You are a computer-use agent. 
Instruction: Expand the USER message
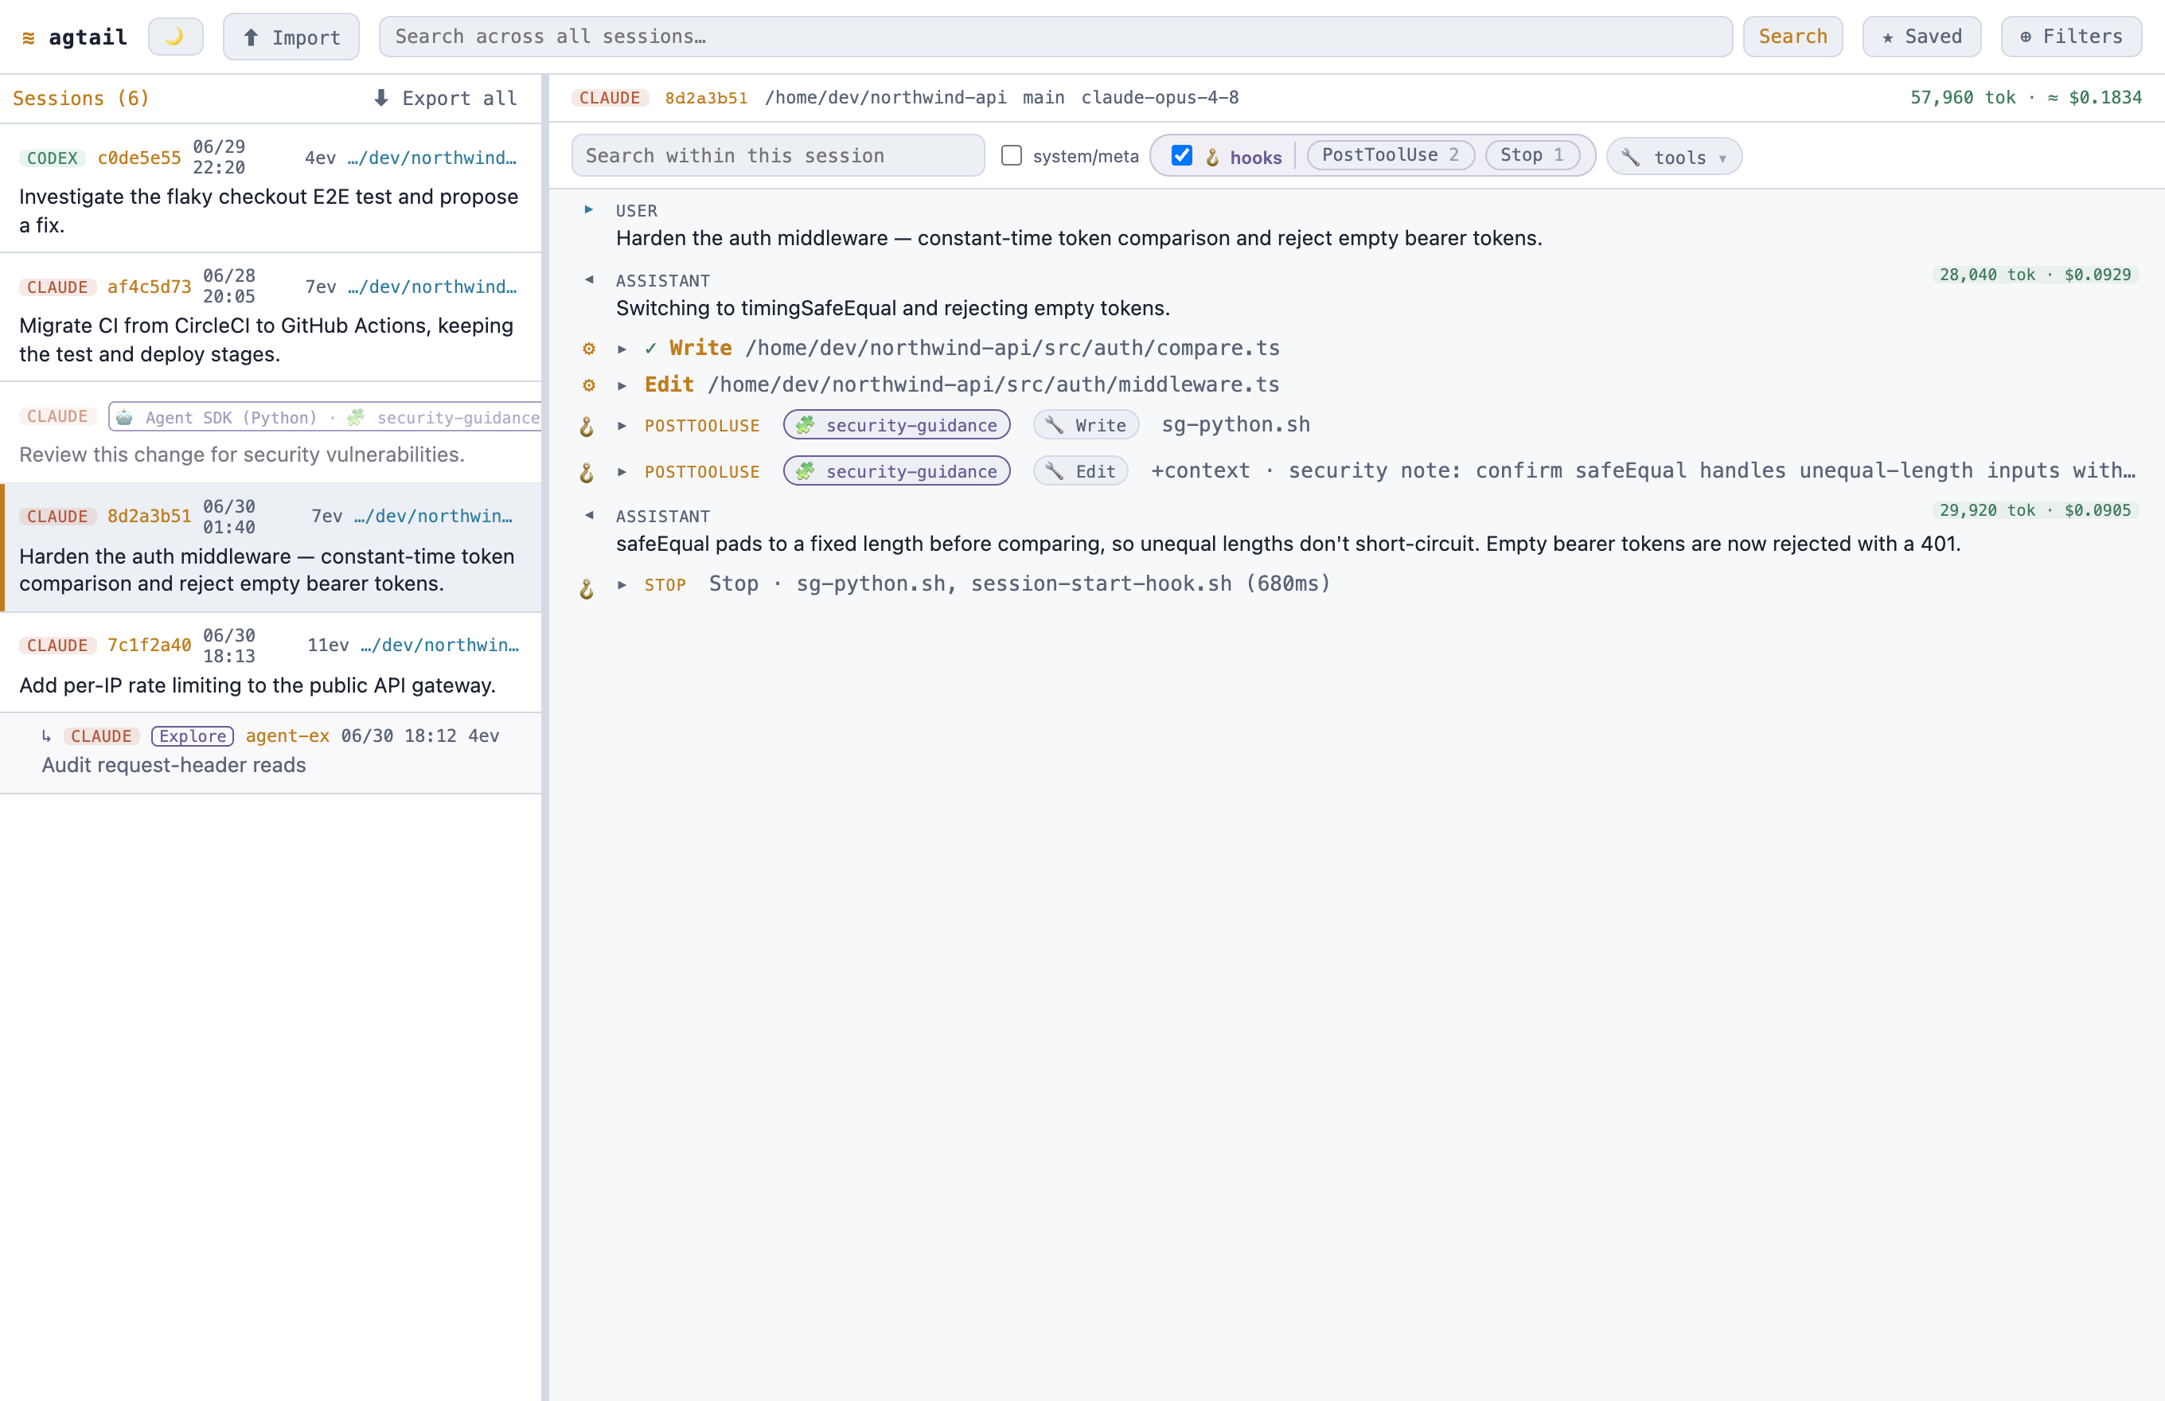point(588,210)
